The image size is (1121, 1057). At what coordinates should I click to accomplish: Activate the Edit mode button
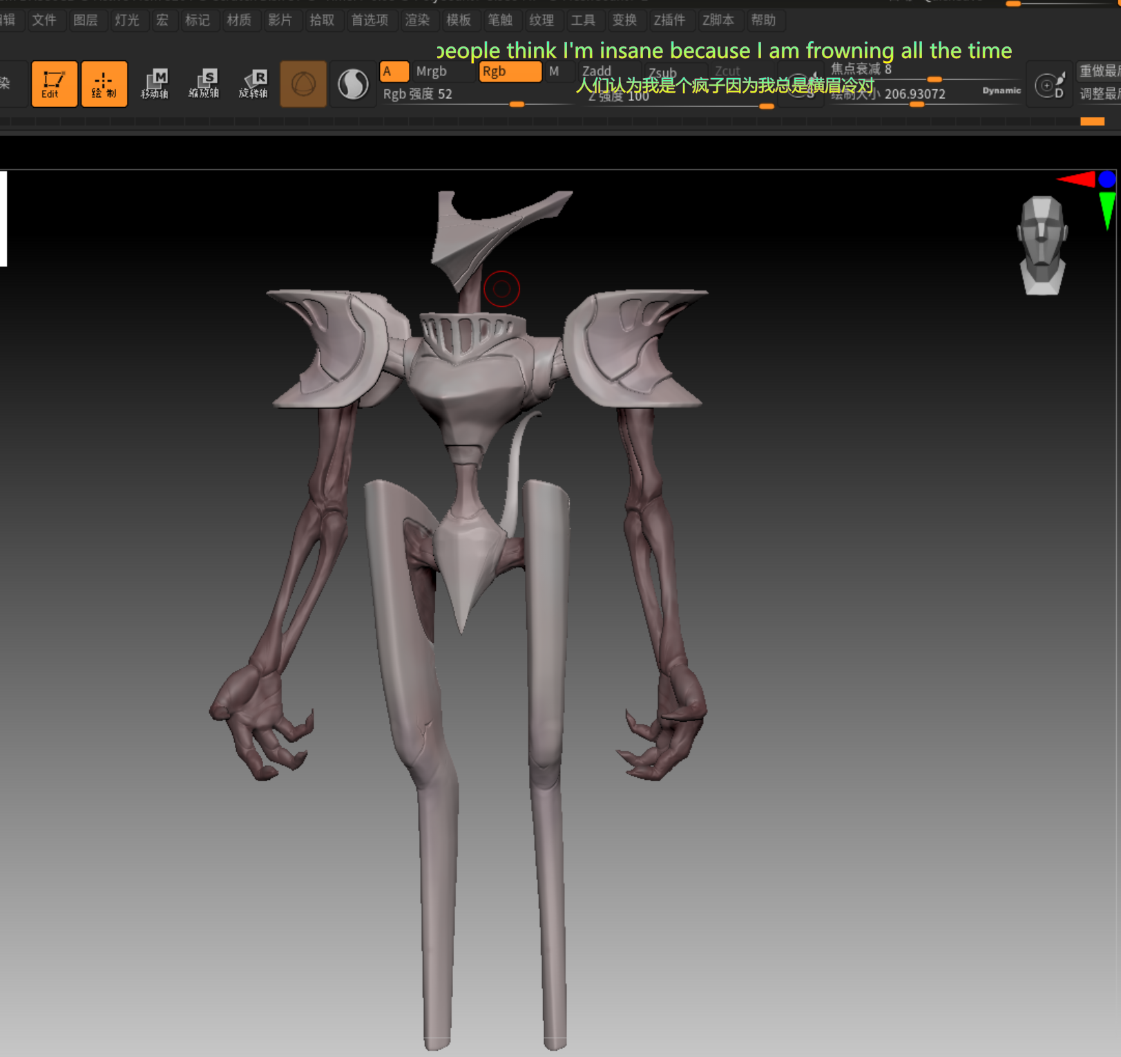54,84
